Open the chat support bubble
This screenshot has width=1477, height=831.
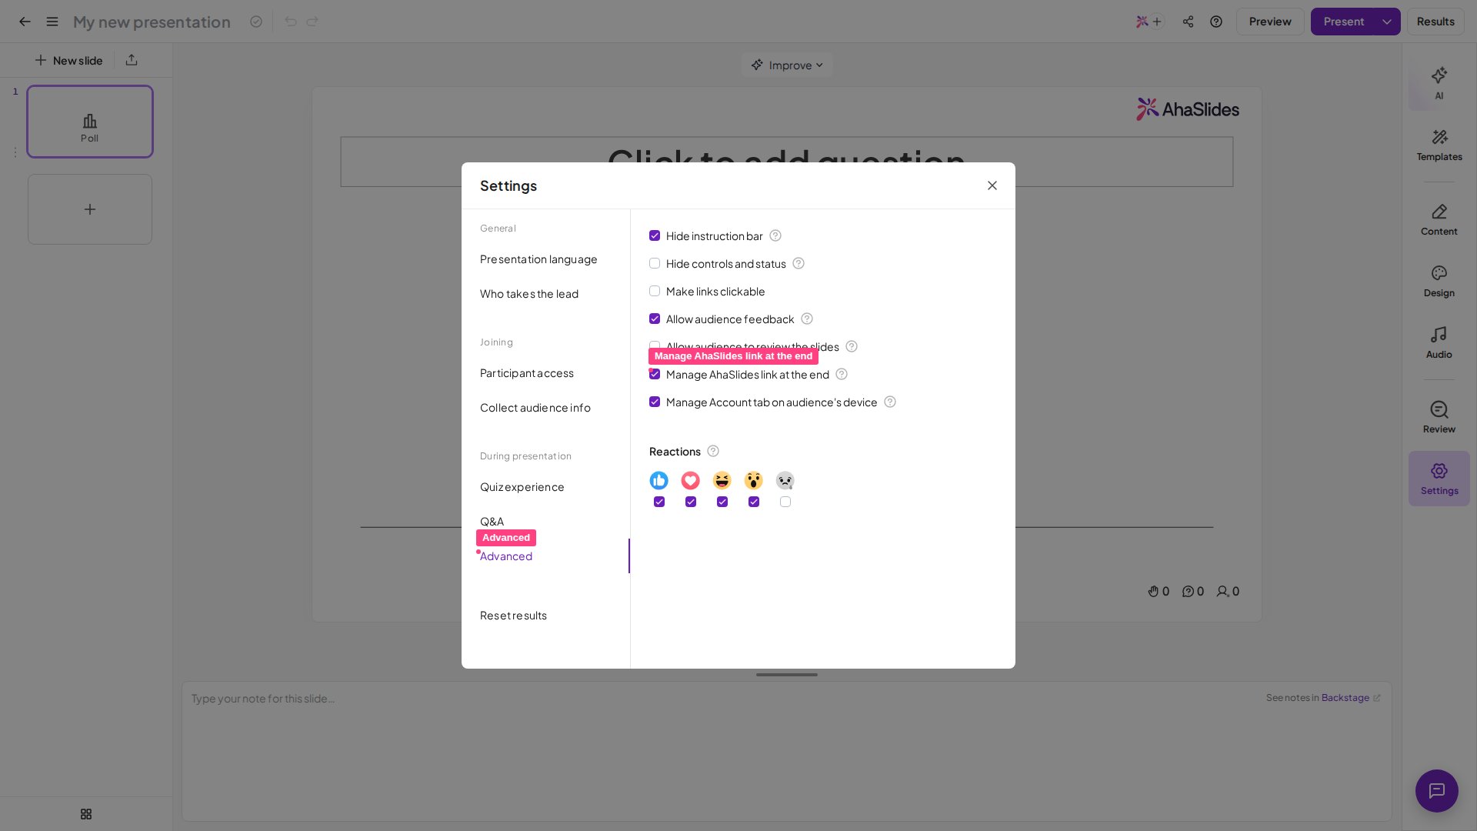click(x=1437, y=791)
